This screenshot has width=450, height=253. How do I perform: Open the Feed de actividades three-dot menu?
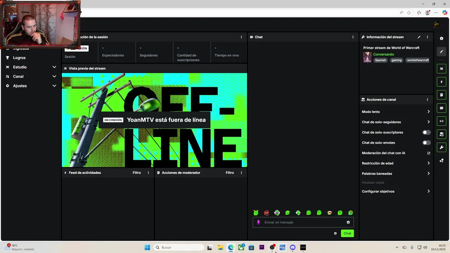tap(148, 173)
